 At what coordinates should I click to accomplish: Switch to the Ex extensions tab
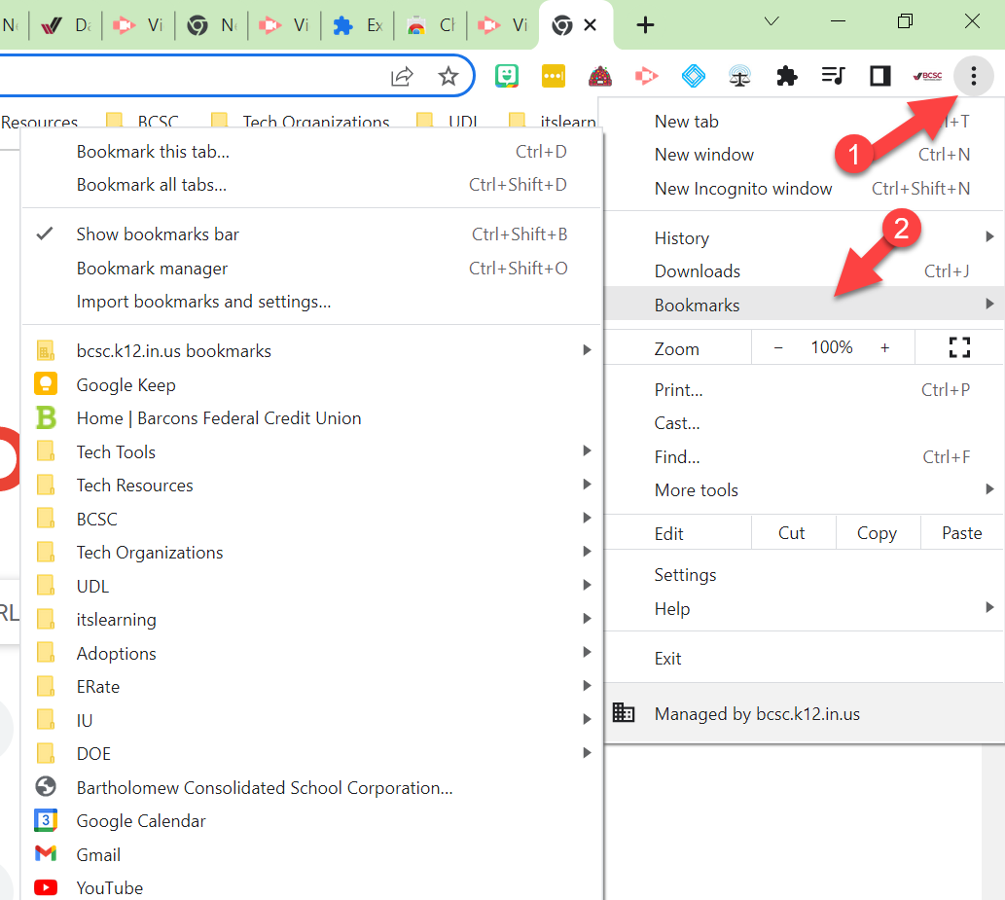tap(358, 25)
